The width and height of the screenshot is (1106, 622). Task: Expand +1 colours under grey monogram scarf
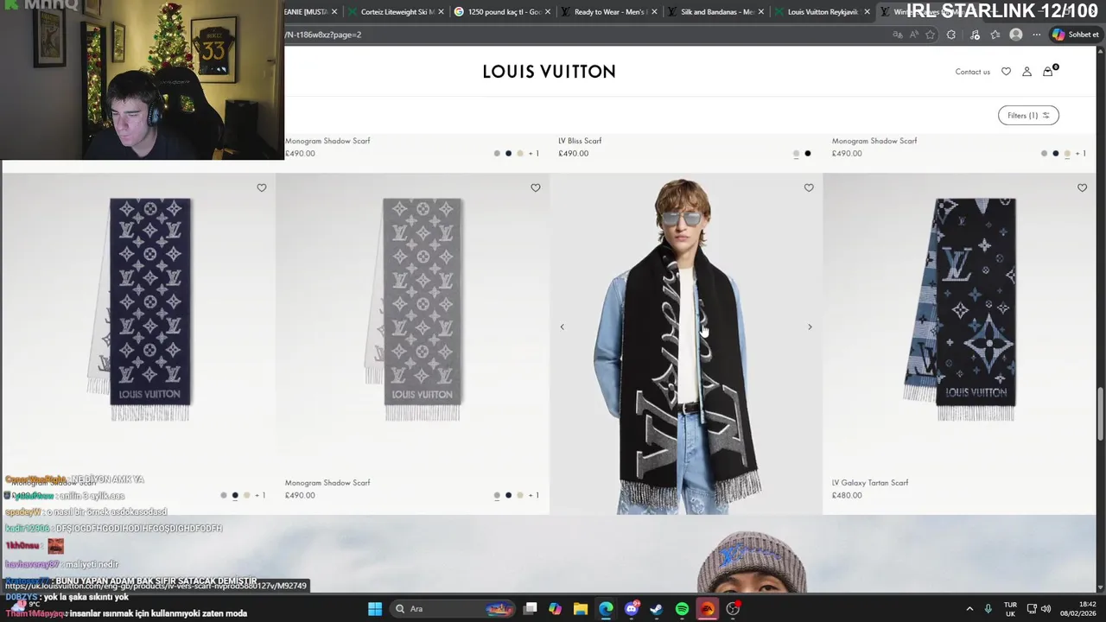pos(534,496)
